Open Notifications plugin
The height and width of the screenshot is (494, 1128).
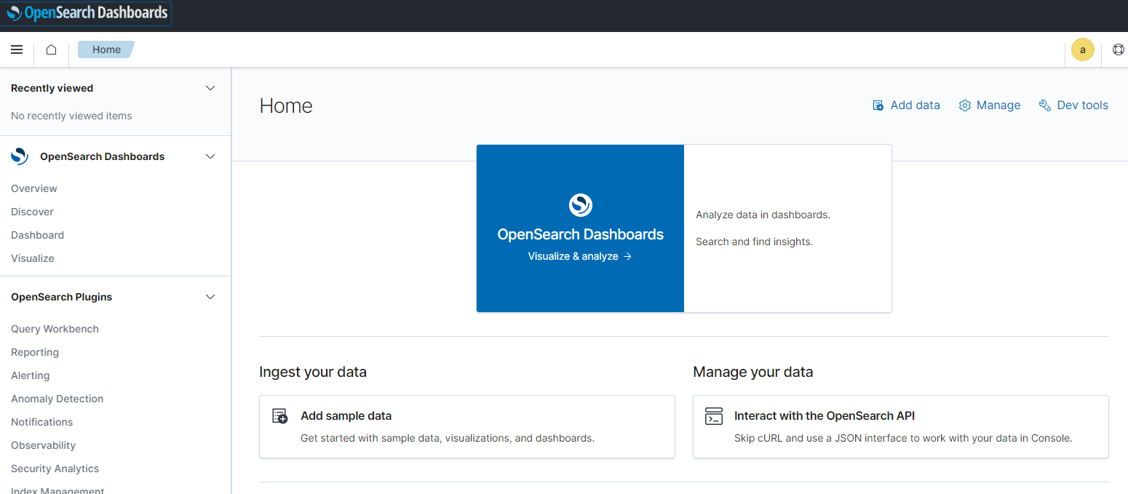tap(42, 422)
